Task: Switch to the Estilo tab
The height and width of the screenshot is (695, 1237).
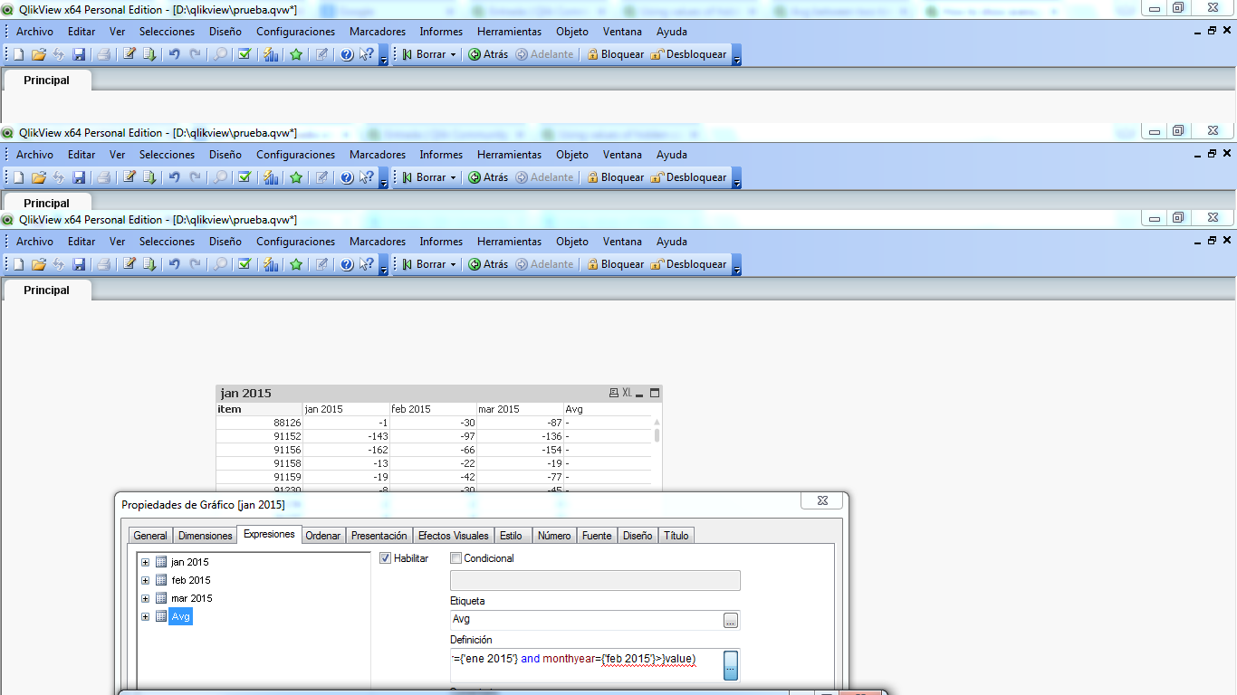Action: coord(511,536)
